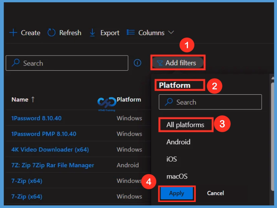Sort by Name column header
The image size is (277, 208).
point(20,100)
